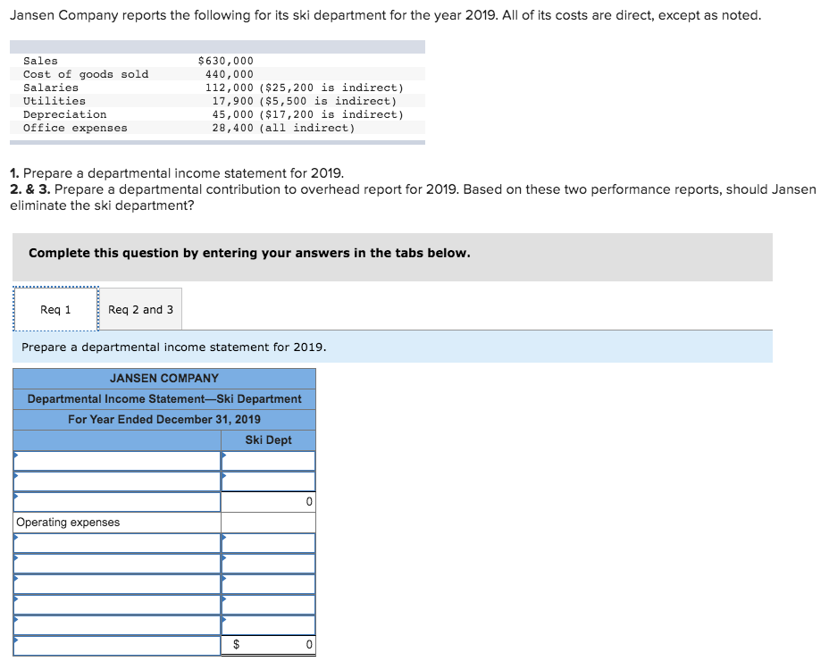Open fourth label dropdown under Operating expenses

[117, 605]
